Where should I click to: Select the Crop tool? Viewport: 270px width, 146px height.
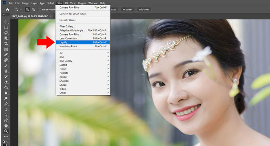[x=6, y=44]
